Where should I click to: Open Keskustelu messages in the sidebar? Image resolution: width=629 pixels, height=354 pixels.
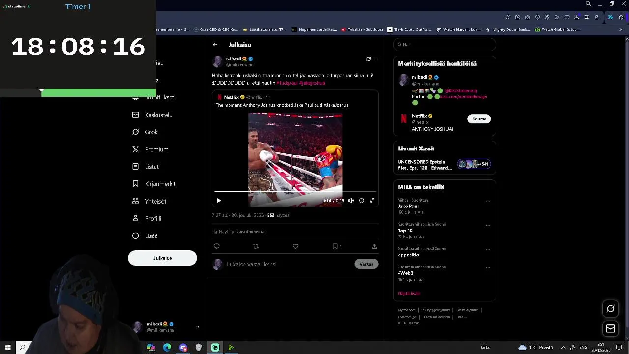click(152, 115)
